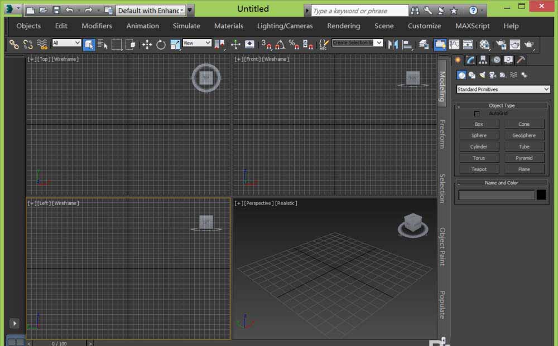This screenshot has width=558, height=346.
Task: Select the Move transform tool
Action: click(x=147, y=45)
